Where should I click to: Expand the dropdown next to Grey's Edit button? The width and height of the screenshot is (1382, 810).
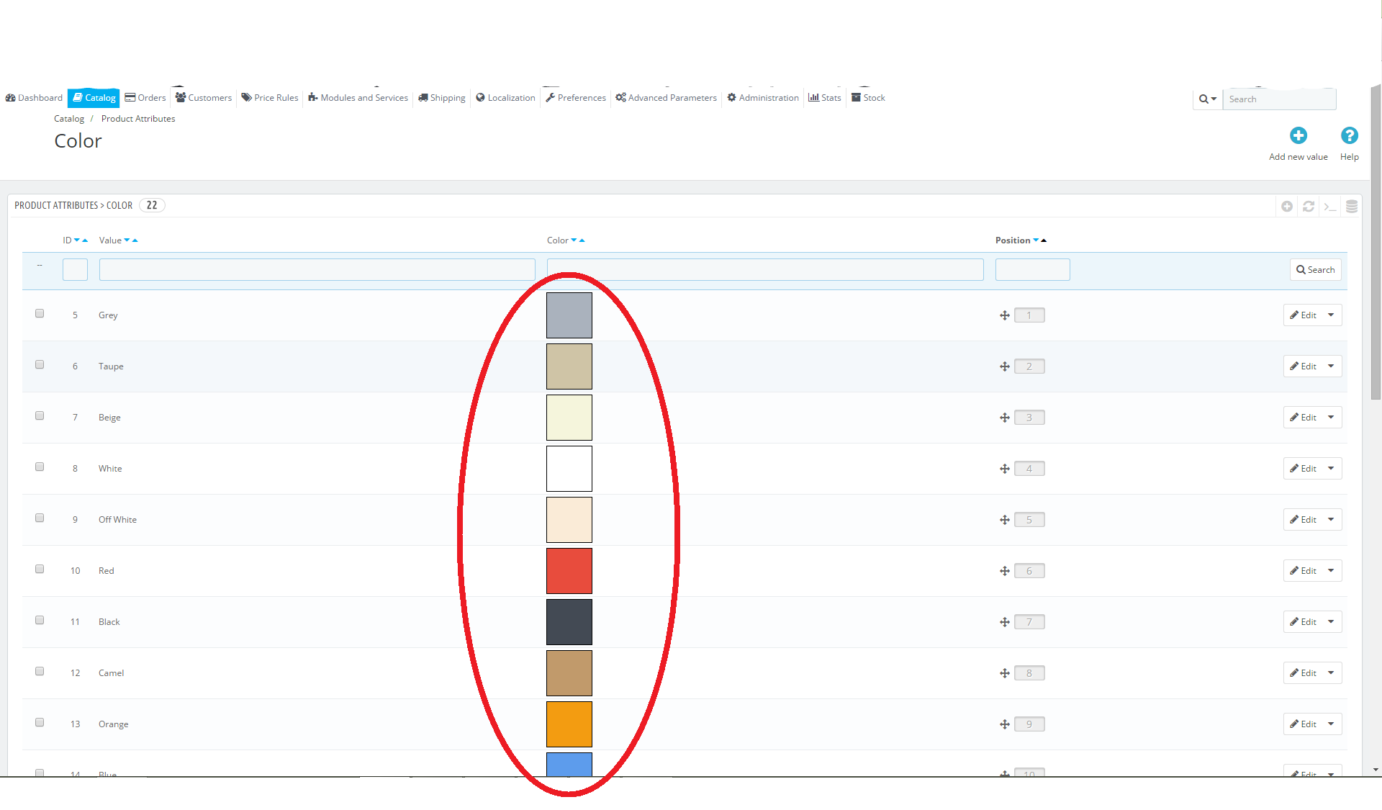tap(1331, 315)
